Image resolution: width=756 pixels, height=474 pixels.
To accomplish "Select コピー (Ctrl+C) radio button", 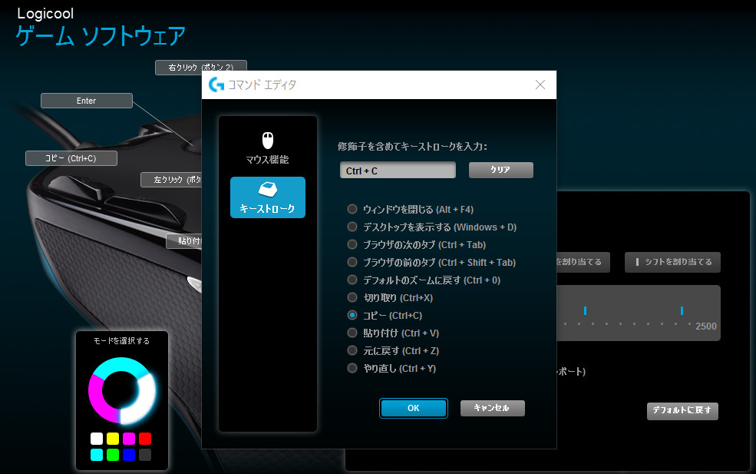I will pos(352,315).
